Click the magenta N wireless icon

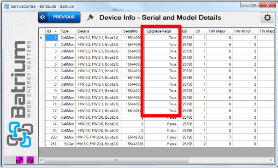[x=20, y=160]
